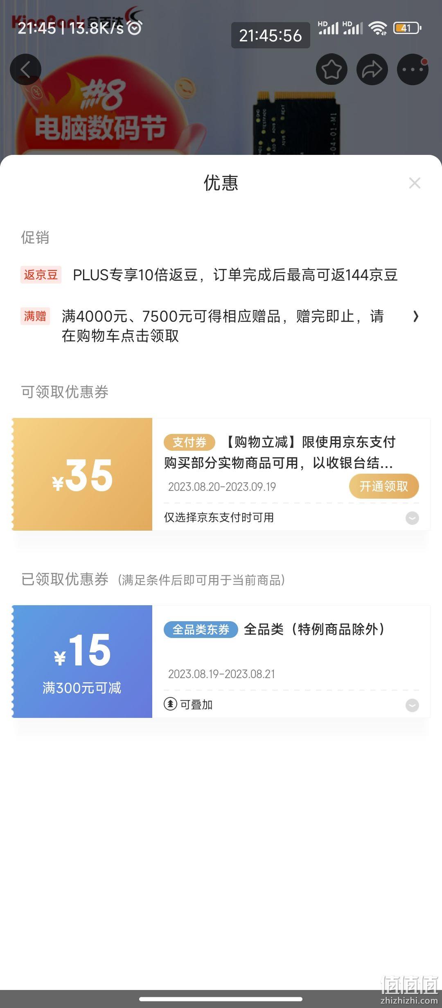Tap the alarm clock status icon
This screenshot has width=442, height=1008.
coord(135,27)
